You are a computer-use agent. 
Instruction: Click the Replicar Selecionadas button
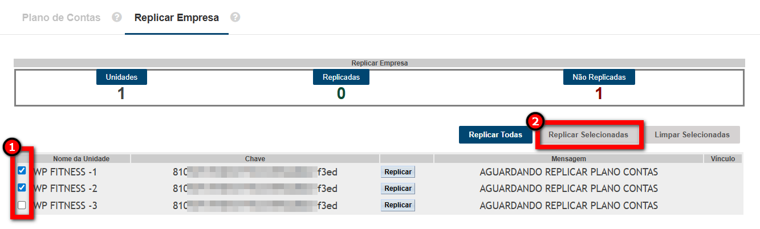pyautogui.click(x=588, y=135)
